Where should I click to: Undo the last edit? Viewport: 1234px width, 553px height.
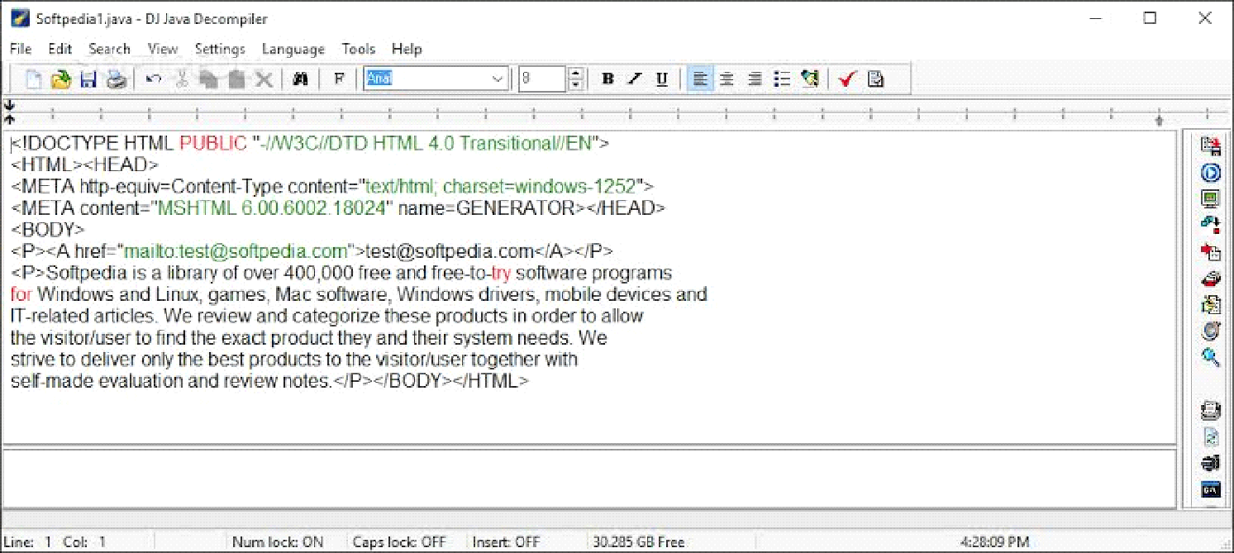pos(154,79)
